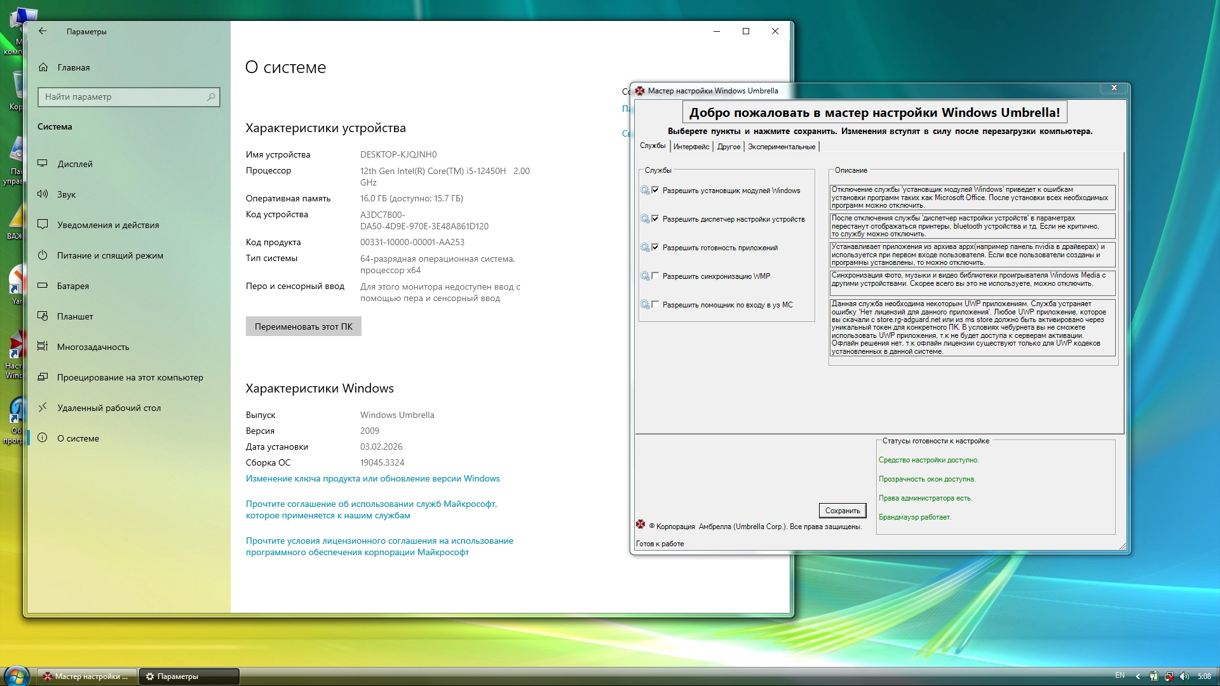The image size is (1220, 686).
Task: Open the Главная home icon in sidebar
Action: coord(43,67)
